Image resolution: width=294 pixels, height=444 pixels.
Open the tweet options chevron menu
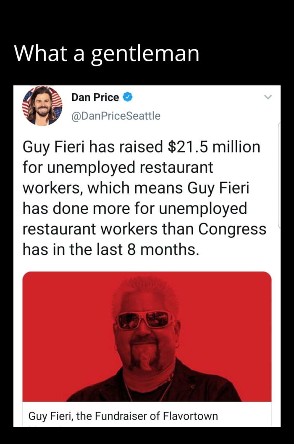click(x=268, y=98)
